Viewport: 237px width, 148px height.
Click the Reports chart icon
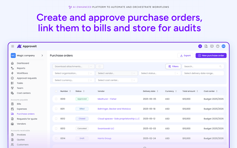tap(12, 68)
